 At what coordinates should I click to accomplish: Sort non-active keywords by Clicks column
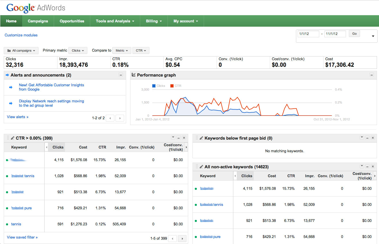coord(247,176)
